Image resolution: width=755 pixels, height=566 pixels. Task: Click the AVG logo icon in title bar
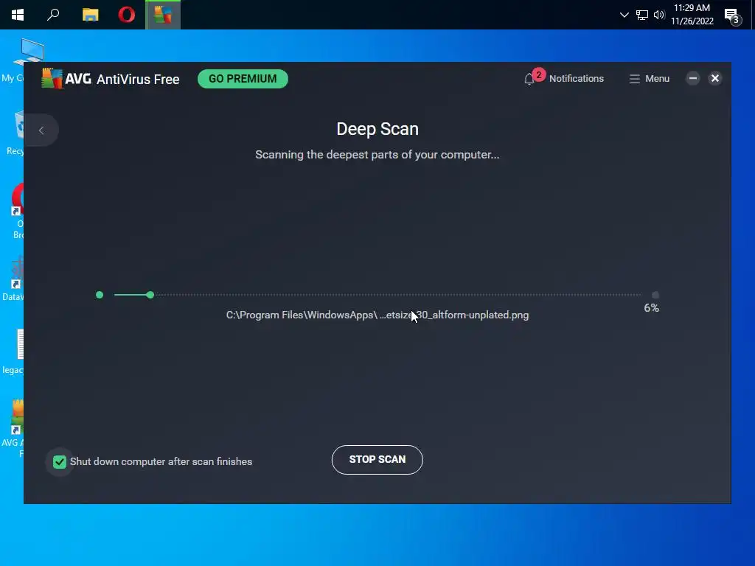[x=52, y=78]
